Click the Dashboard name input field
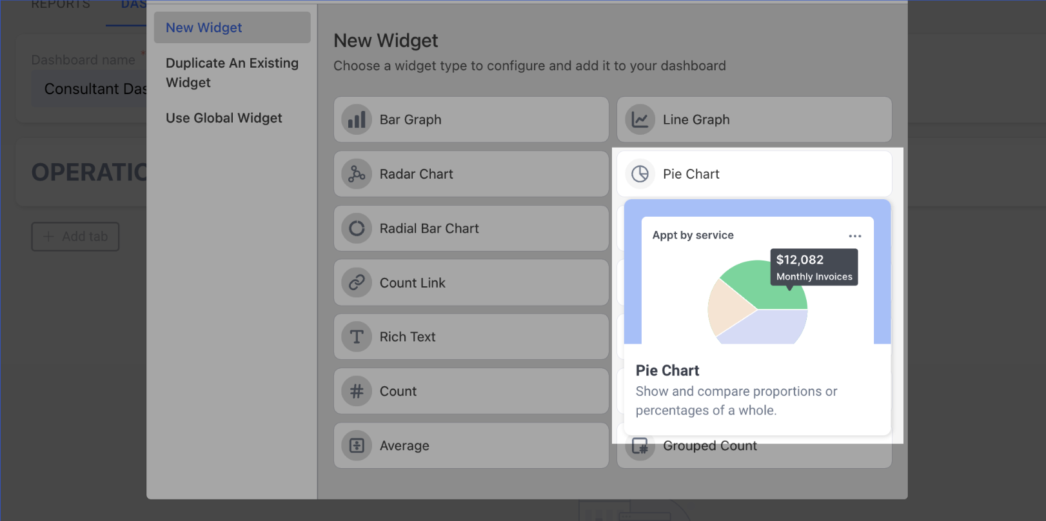This screenshot has width=1046, height=521. click(x=90, y=89)
